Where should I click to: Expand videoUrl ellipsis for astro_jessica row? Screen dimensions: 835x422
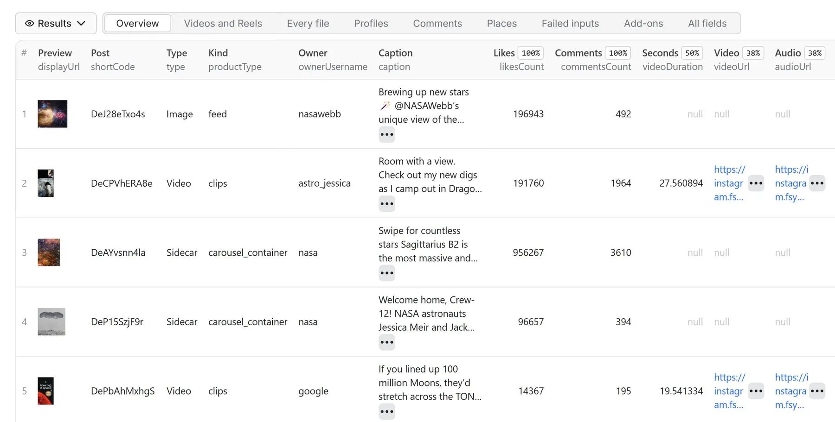[x=756, y=183]
